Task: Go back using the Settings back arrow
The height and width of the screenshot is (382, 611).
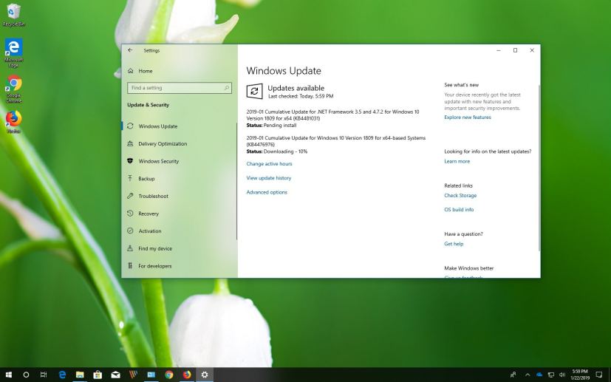Action: 130,50
